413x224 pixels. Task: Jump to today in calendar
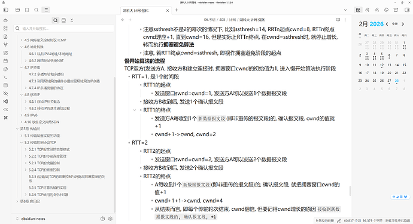click(x=394, y=24)
